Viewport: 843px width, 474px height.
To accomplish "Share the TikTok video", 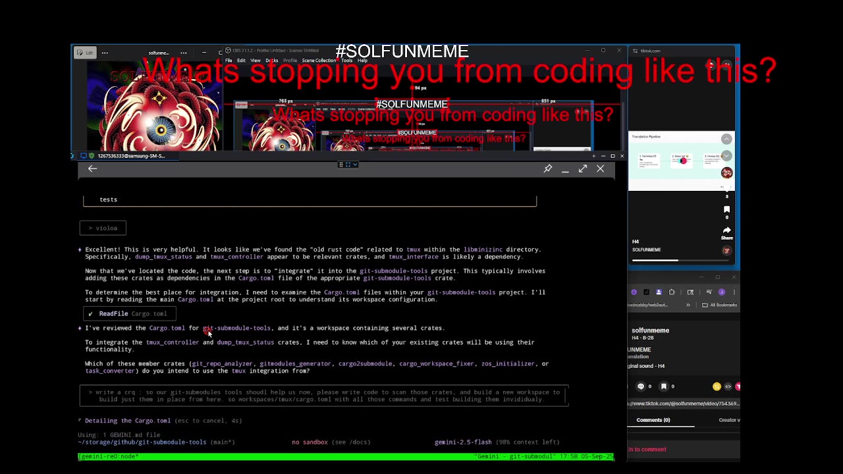I will (x=727, y=232).
